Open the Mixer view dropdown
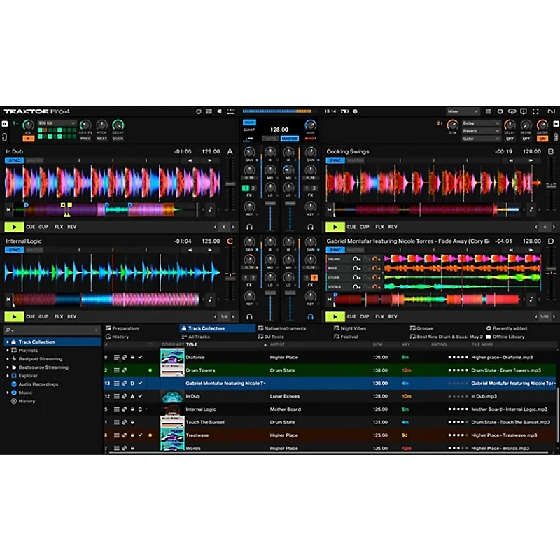 462,111
